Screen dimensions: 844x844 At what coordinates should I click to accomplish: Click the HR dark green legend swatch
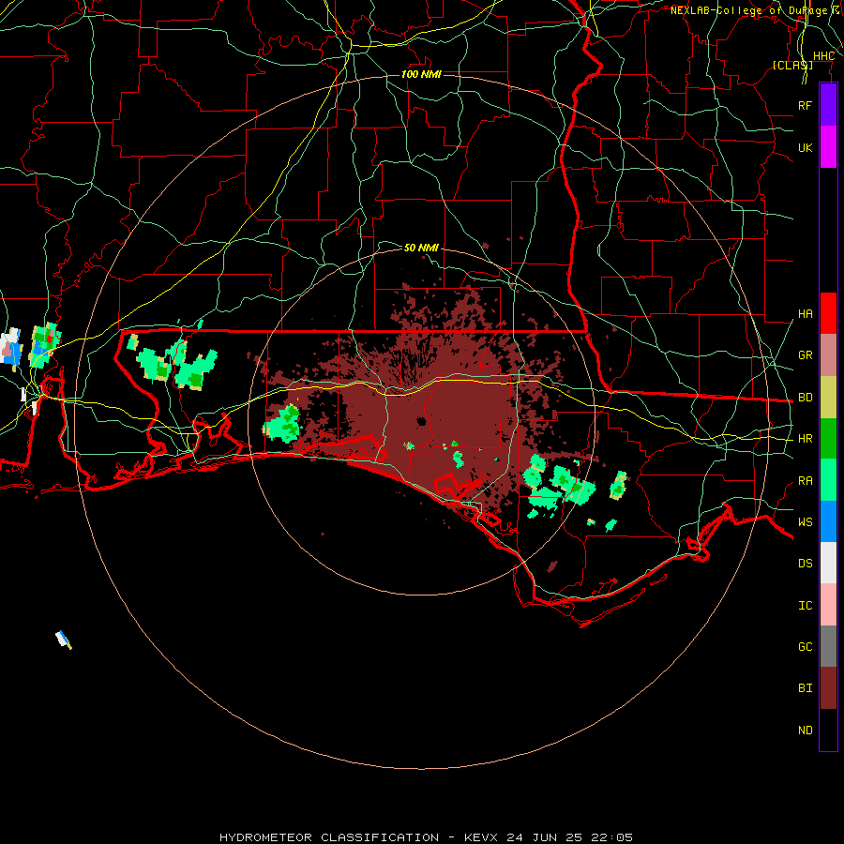click(828, 438)
